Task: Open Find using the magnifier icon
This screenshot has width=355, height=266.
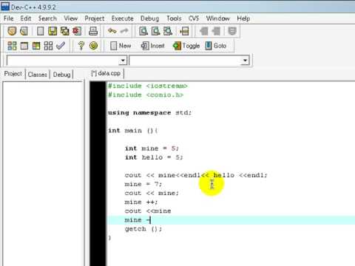Action: (143, 31)
